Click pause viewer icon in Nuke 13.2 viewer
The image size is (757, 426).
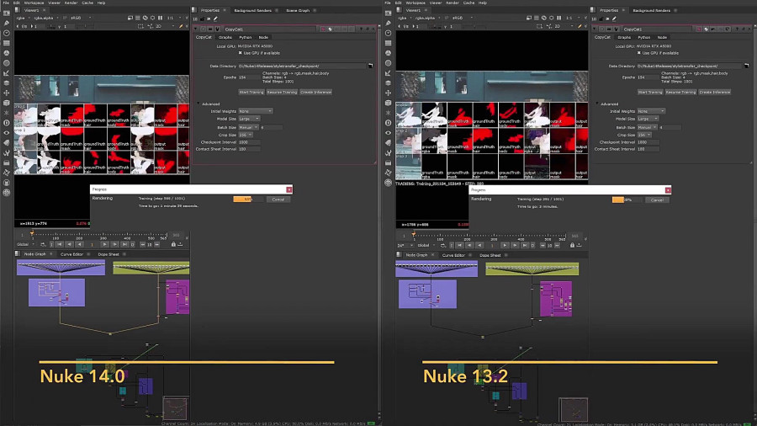[x=559, y=18]
